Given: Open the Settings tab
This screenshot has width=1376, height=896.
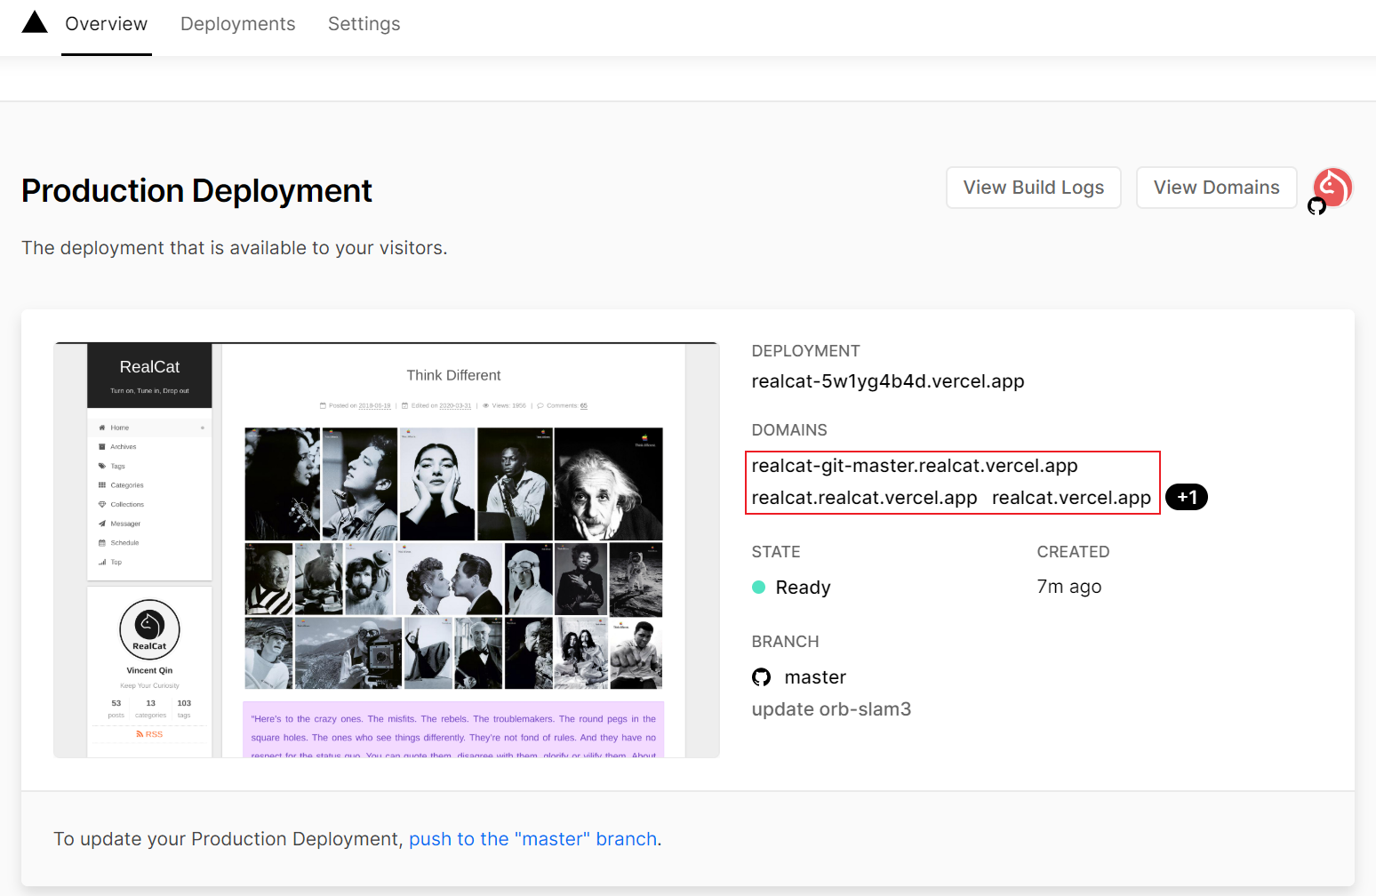Looking at the screenshot, I should click(364, 24).
